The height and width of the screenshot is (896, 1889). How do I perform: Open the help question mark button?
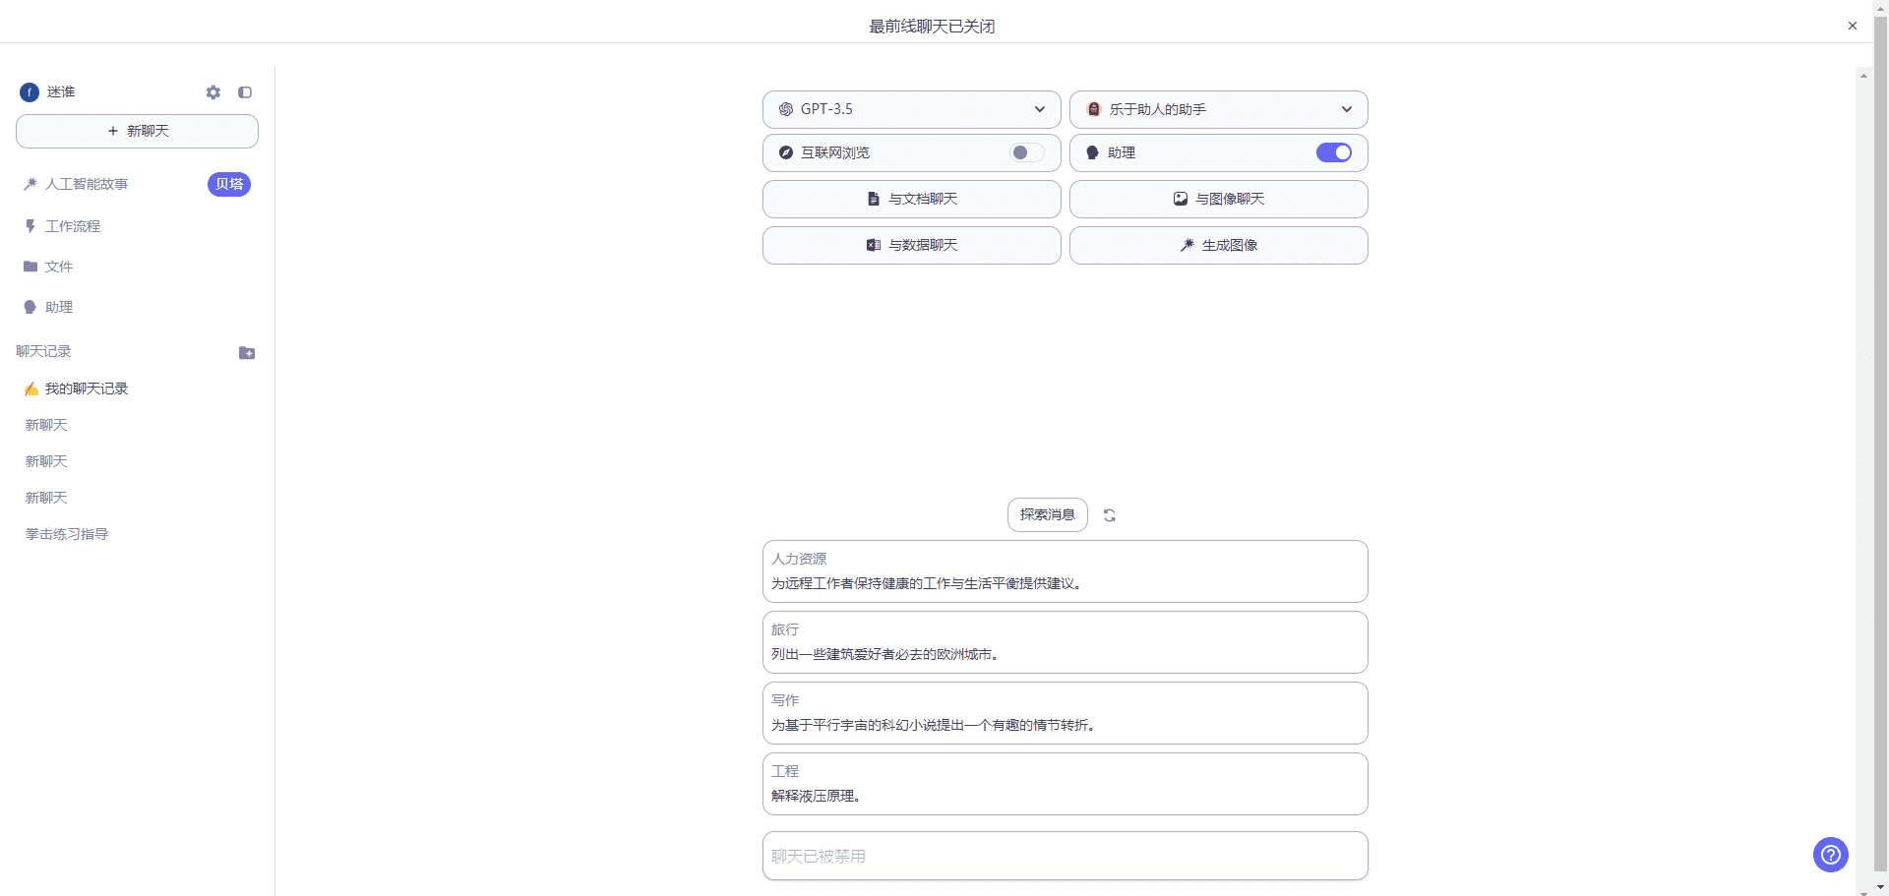pyautogui.click(x=1831, y=855)
